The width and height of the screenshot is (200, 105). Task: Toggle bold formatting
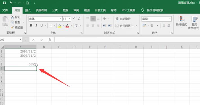tap(31, 26)
